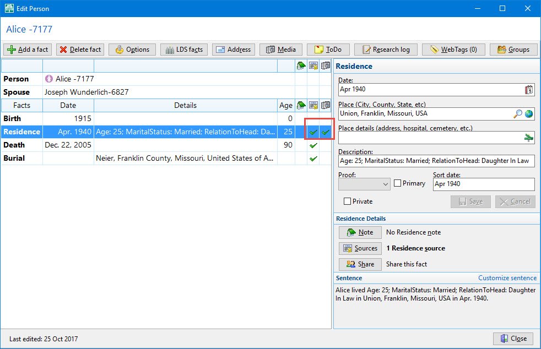
Task: Click Death row source checkmark
Action: coord(313,145)
